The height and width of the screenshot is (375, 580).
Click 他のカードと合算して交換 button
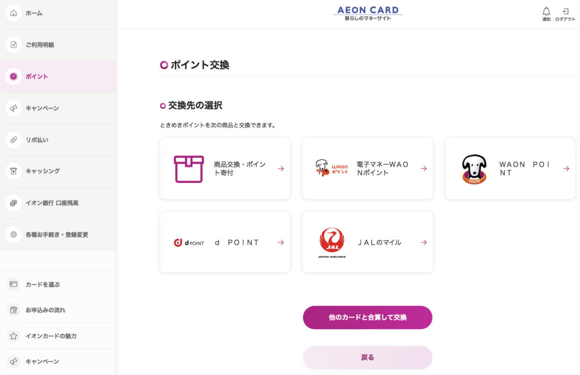tap(367, 317)
